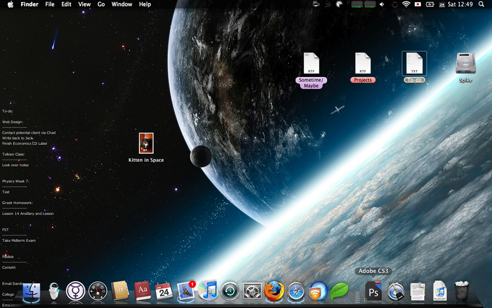Open the sync status menu bar icon

(x=395, y=4)
